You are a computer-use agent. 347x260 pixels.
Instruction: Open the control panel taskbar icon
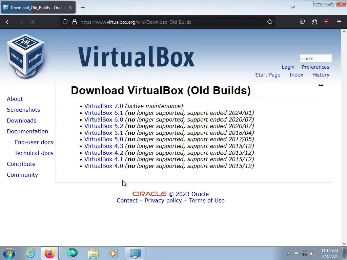coord(135,253)
